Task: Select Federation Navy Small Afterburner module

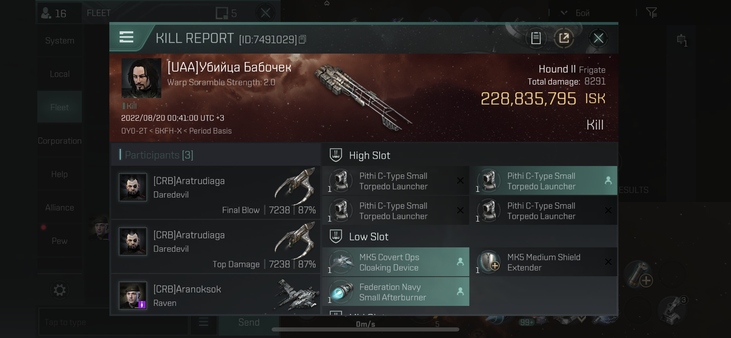Action: [x=396, y=292]
